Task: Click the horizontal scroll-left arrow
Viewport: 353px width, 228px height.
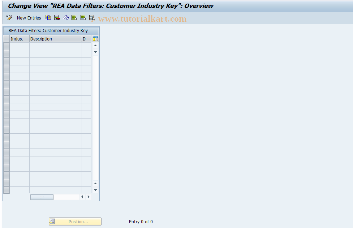Action: [x=82, y=197]
